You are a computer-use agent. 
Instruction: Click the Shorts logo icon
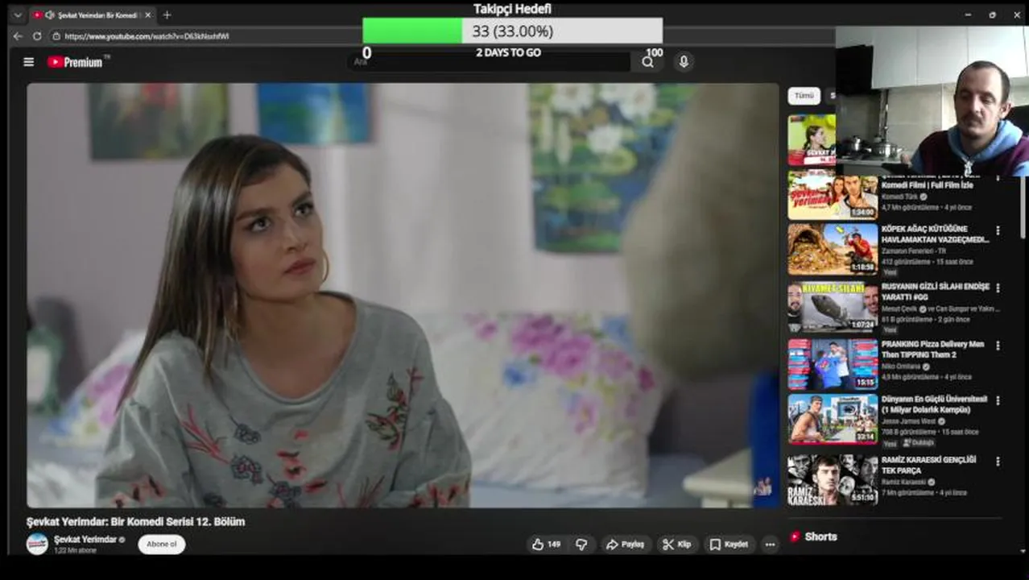click(x=795, y=536)
